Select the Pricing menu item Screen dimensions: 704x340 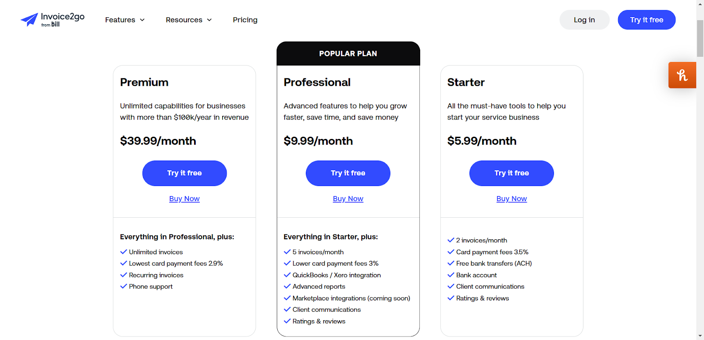point(245,20)
